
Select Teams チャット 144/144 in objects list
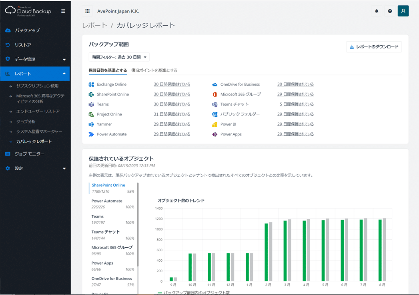pyautogui.click(x=113, y=235)
